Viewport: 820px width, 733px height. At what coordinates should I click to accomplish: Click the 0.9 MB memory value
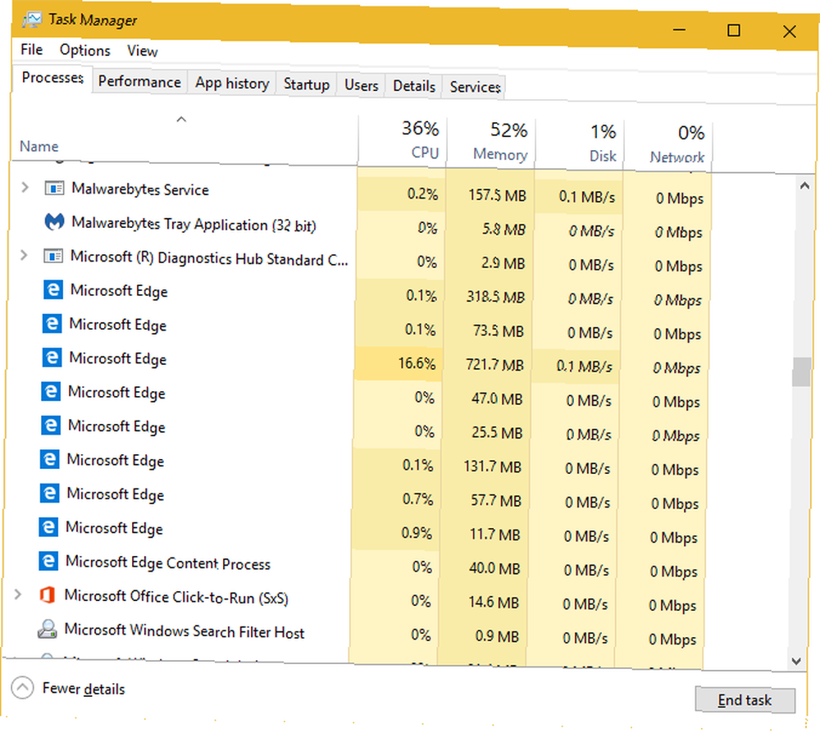[x=497, y=635]
